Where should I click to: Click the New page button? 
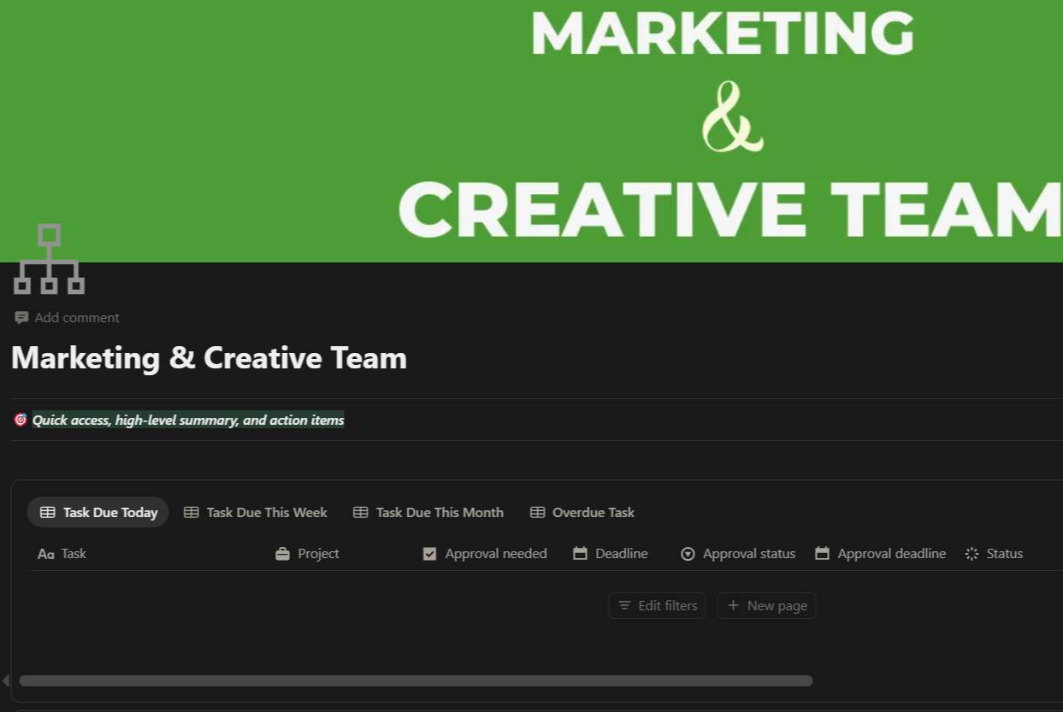click(x=766, y=605)
